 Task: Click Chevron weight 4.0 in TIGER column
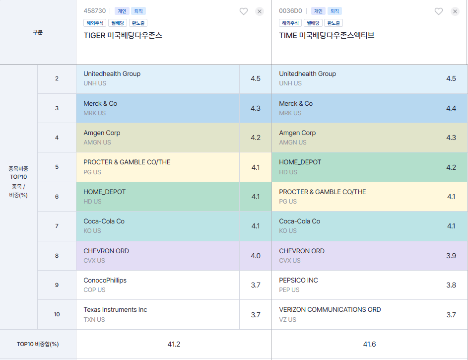click(x=256, y=256)
